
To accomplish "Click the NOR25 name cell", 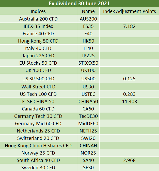I will point(88,153).
